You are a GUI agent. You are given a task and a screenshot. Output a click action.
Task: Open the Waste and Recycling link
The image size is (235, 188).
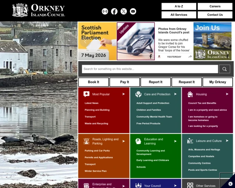coord(96,123)
